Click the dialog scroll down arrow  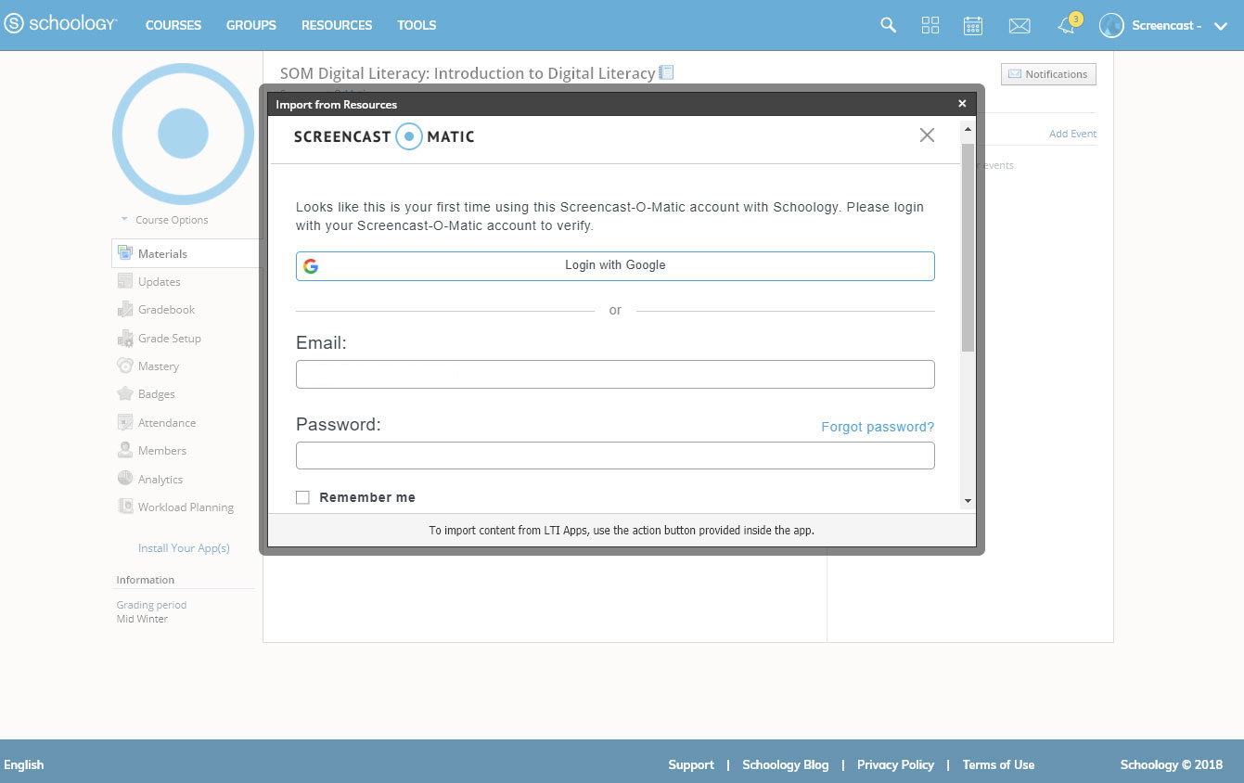[968, 501]
